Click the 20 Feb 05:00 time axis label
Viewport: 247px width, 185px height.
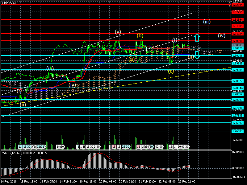108,181
